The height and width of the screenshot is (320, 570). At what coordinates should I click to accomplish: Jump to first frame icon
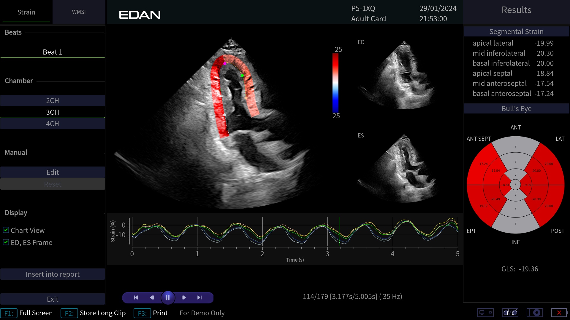[136, 297]
